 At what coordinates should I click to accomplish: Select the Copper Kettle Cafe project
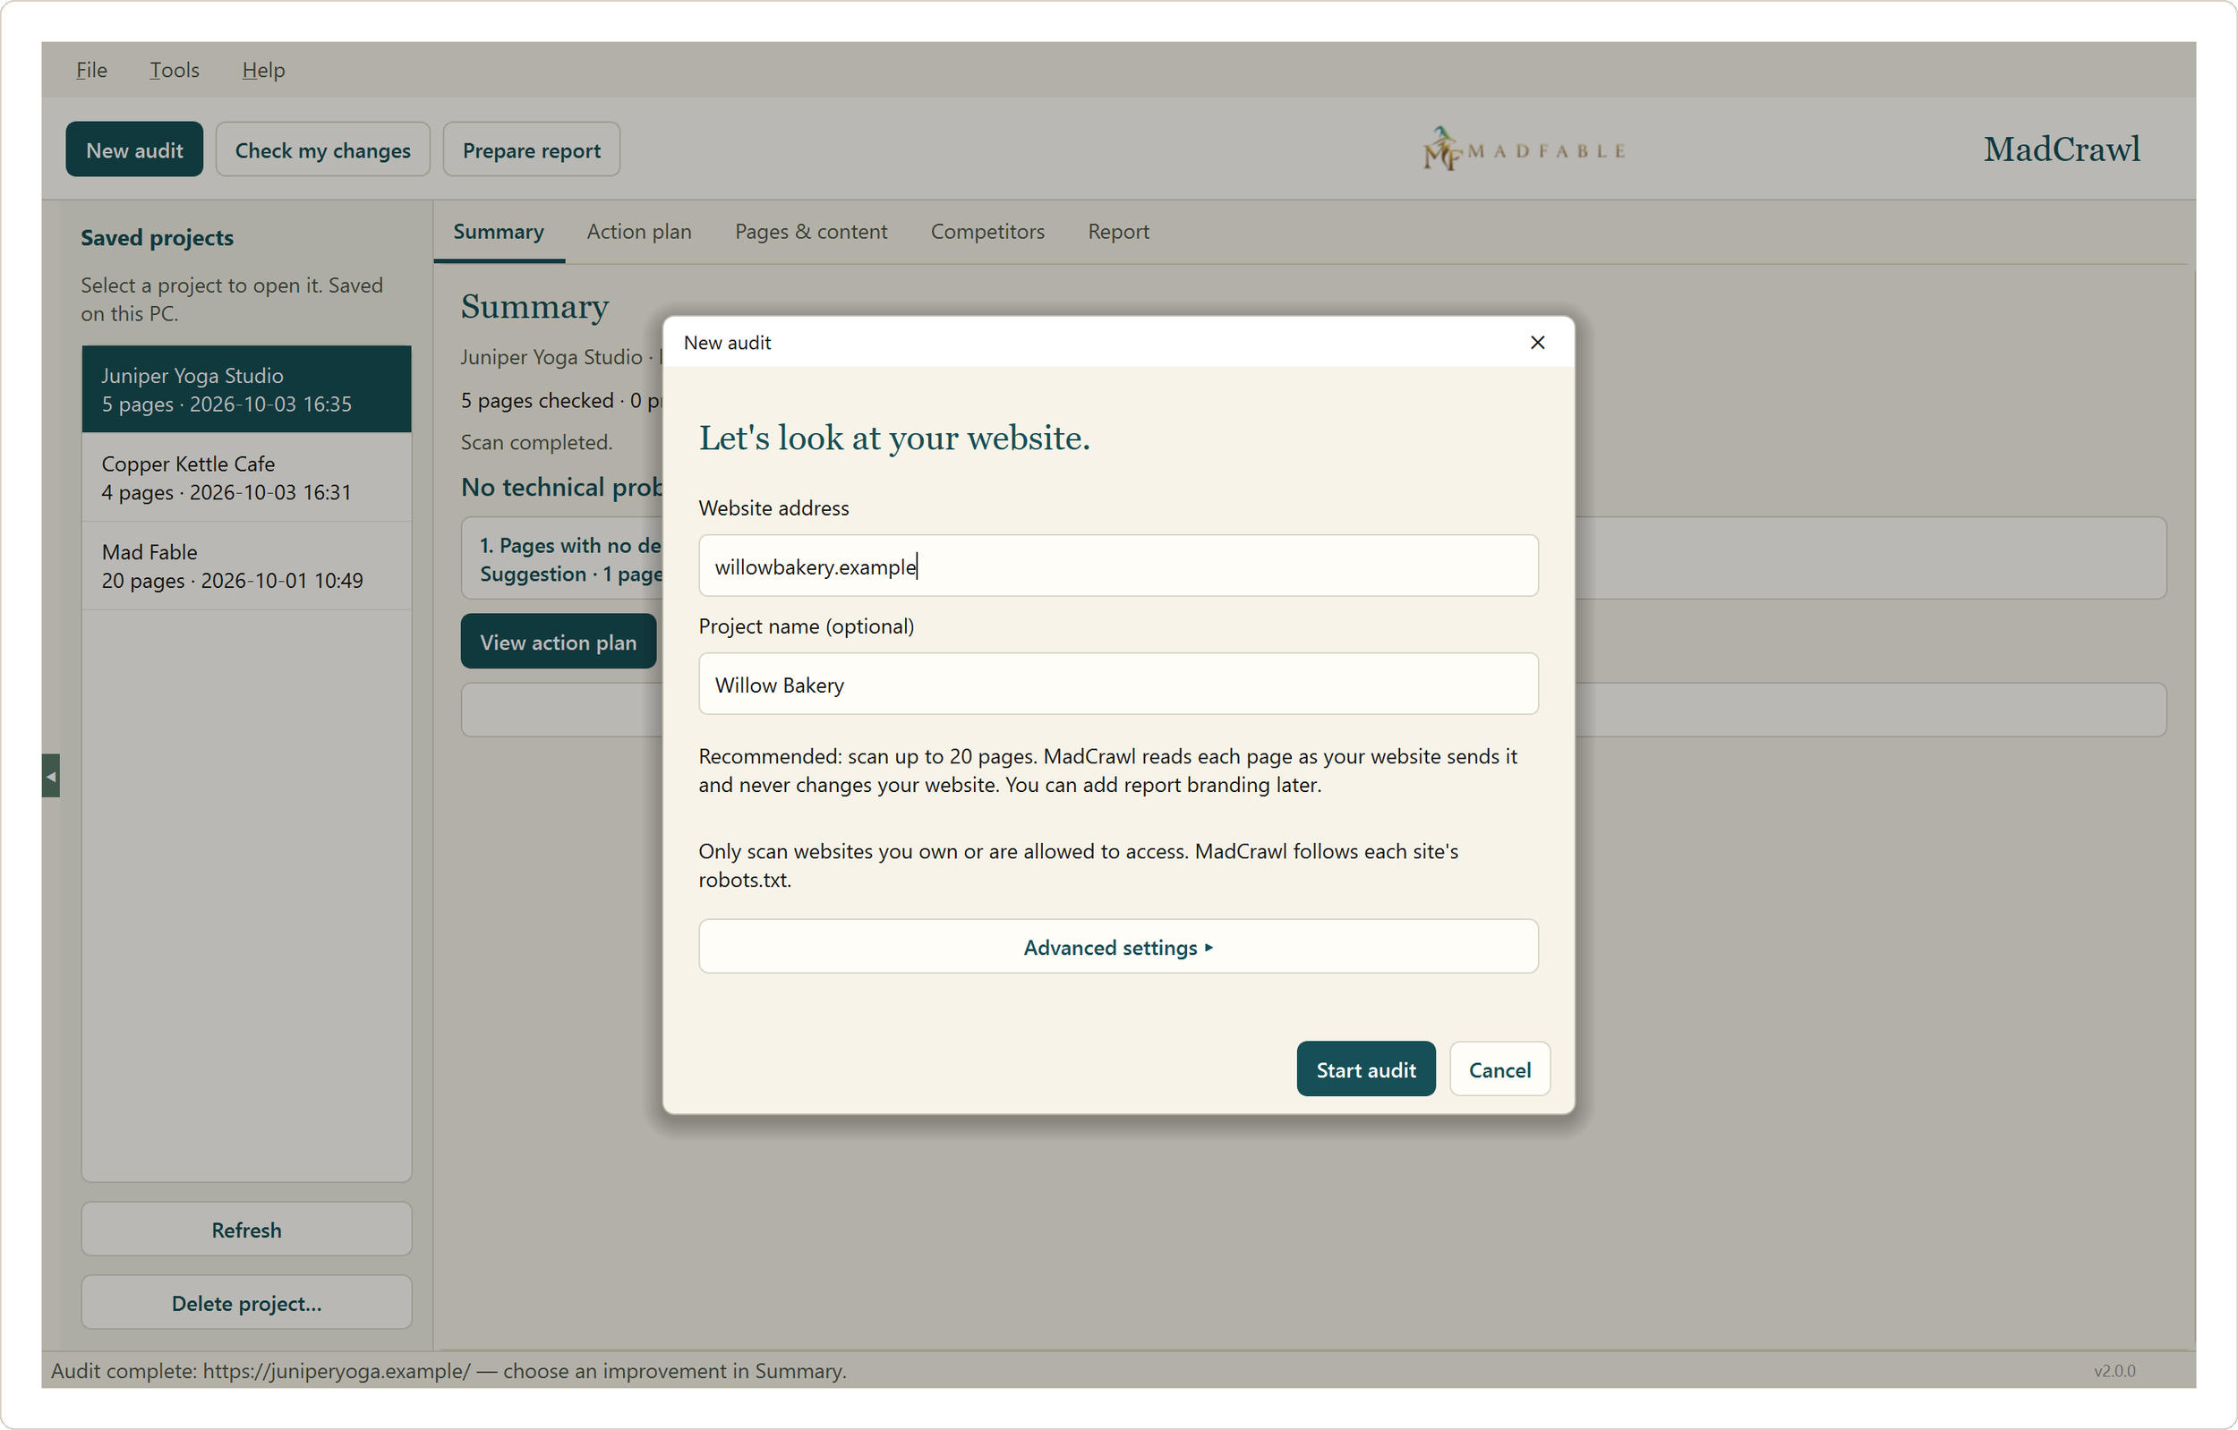click(246, 478)
